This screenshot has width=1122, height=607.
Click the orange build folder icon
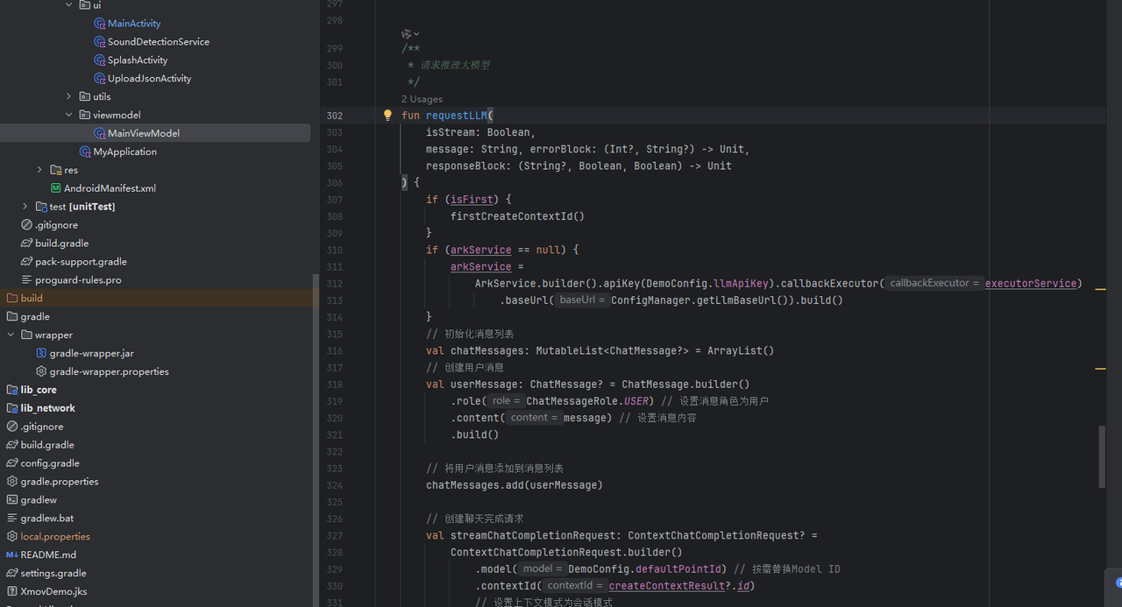point(12,298)
